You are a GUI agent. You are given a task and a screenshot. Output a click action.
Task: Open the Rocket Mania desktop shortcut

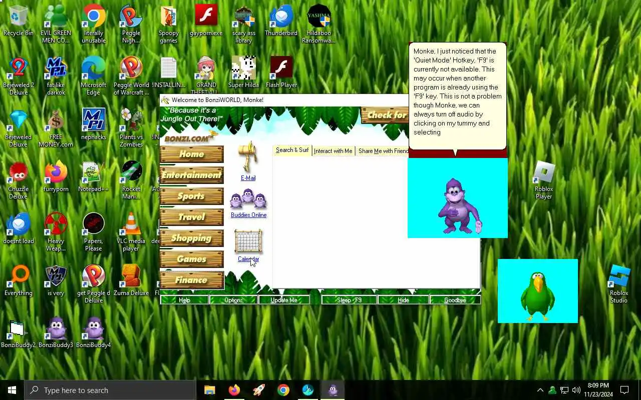coord(131,180)
